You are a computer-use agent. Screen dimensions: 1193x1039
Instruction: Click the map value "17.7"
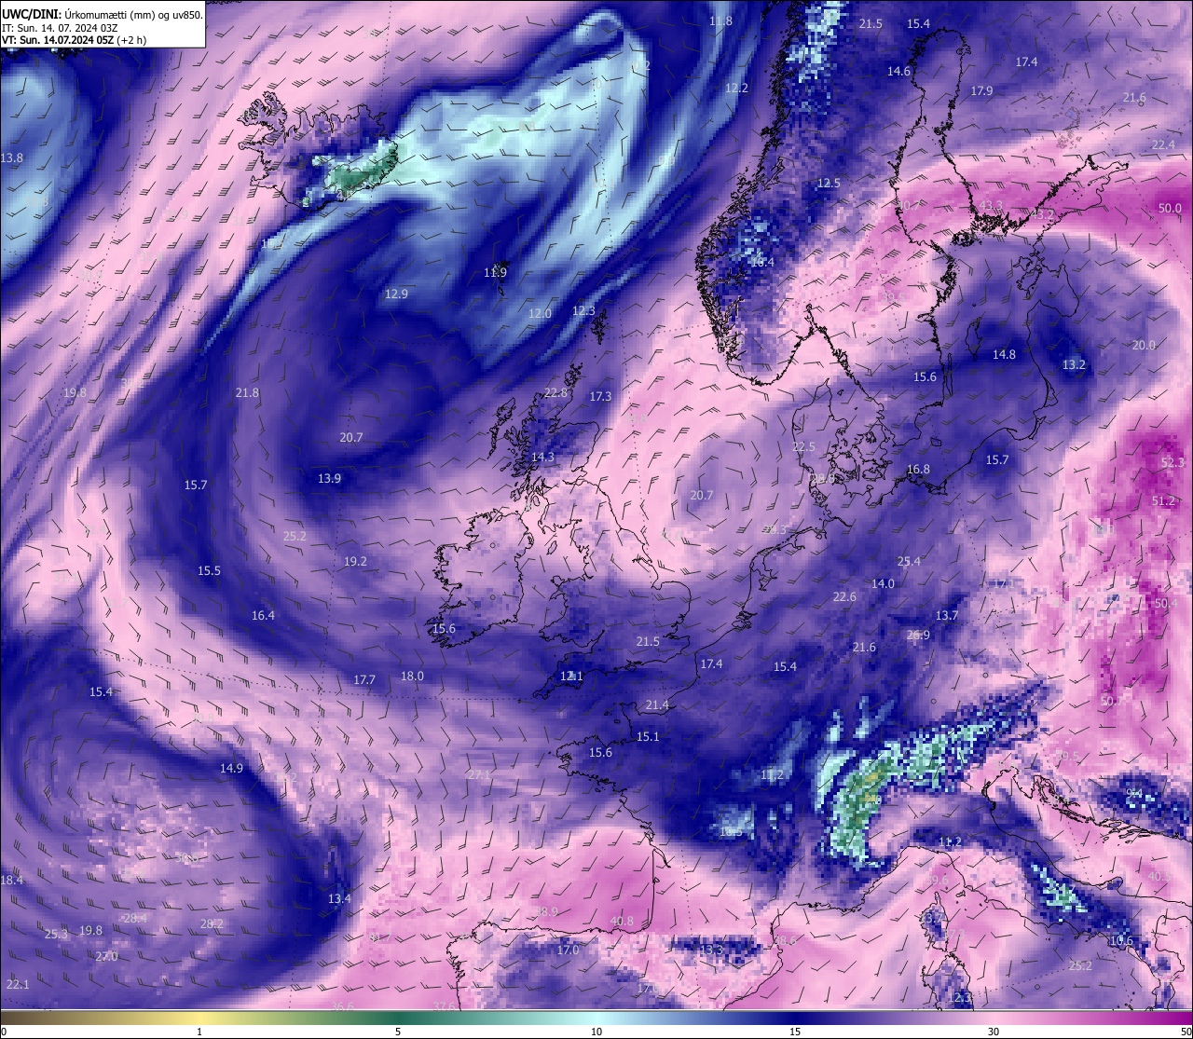[363, 680]
